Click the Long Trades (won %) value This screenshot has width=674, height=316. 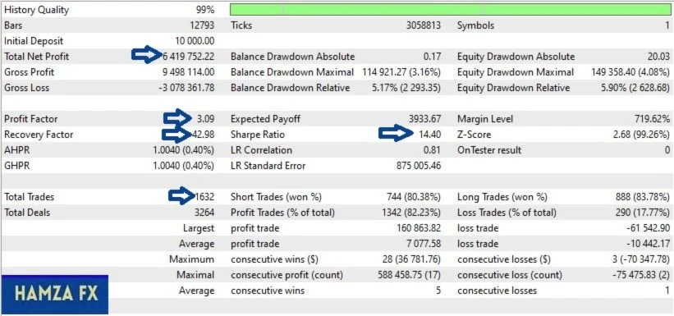point(643,197)
